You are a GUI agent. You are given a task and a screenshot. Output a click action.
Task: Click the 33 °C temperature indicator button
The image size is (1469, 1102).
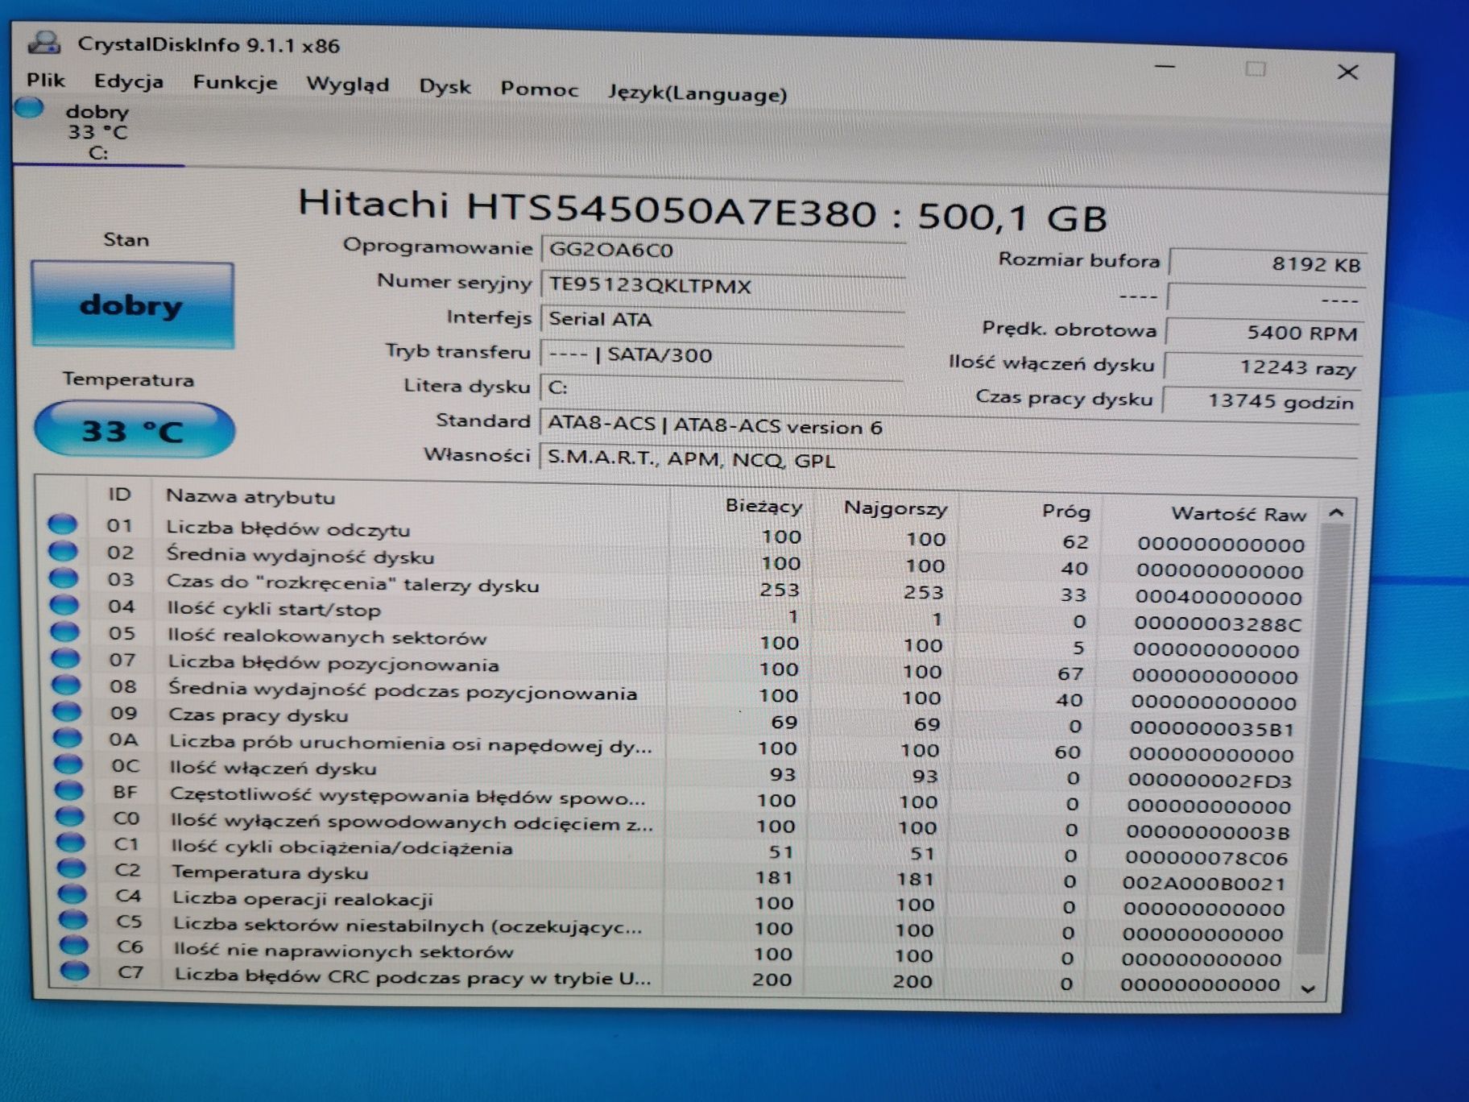tap(134, 431)
